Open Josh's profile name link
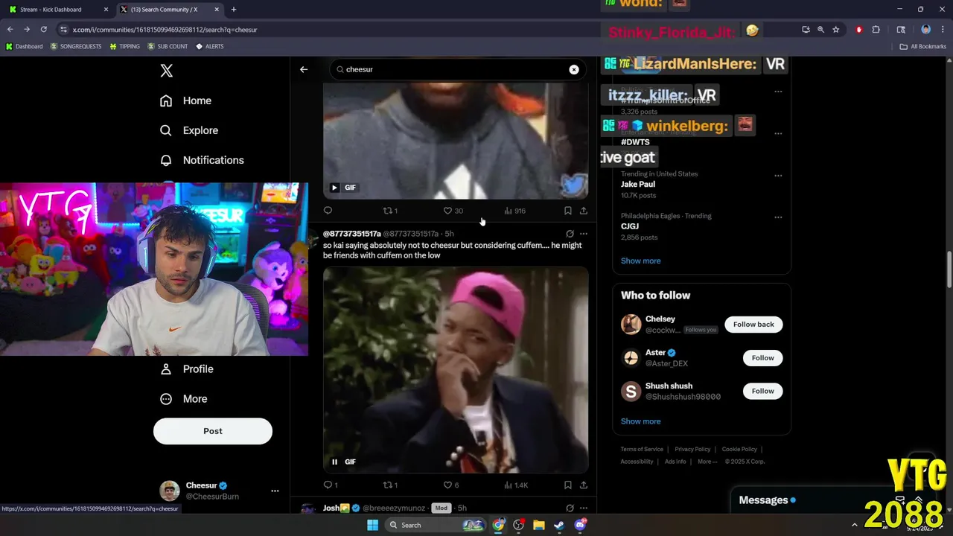The width and height of the screenshot is (953, 536). tap(331, 508)
